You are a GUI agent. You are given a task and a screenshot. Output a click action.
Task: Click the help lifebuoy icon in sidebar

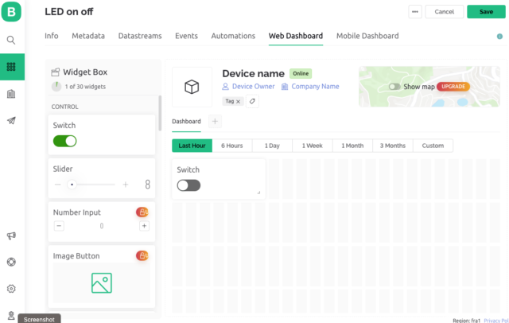[11, 262]
